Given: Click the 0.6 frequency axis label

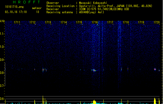Looking at the screenshot, I should point(2,99).
